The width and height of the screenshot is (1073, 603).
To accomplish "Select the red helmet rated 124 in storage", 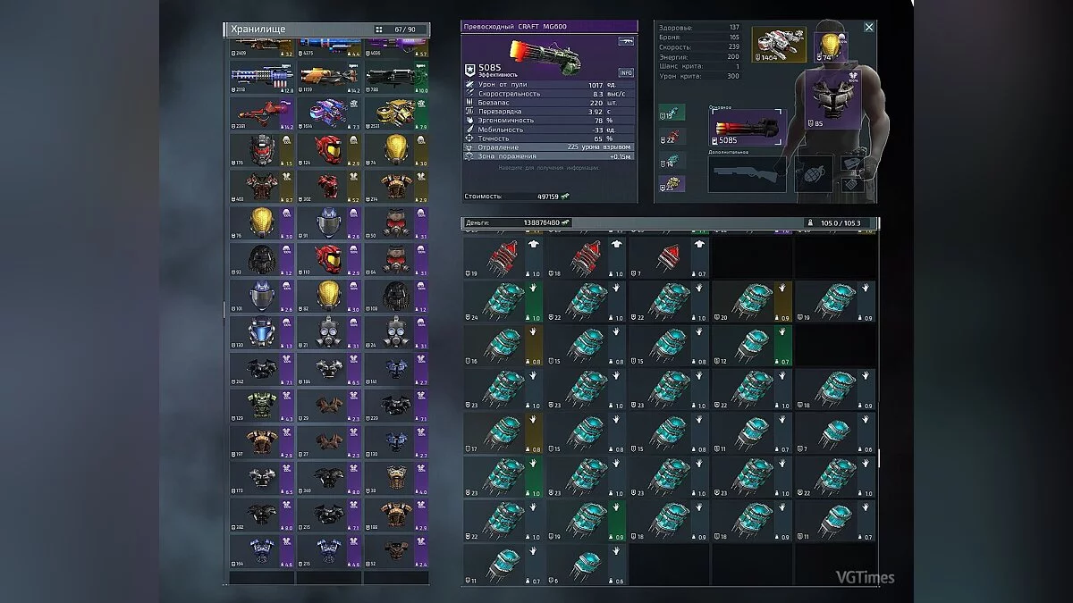I will coord(328,150).
